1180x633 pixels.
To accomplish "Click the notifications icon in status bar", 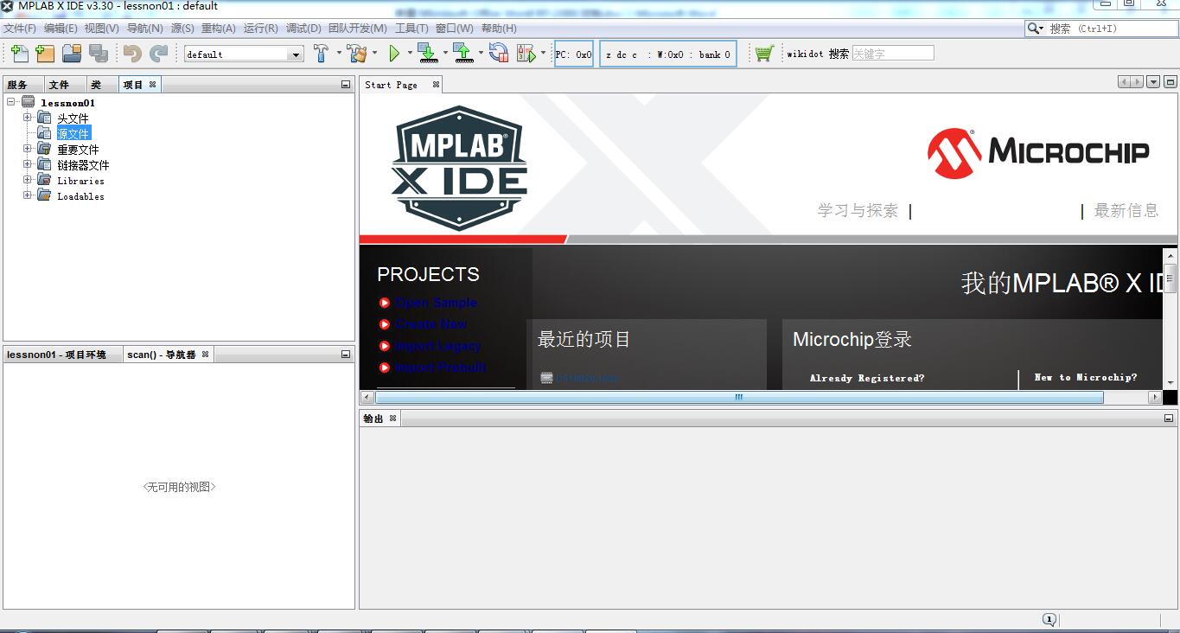I will click(1049, 619).
